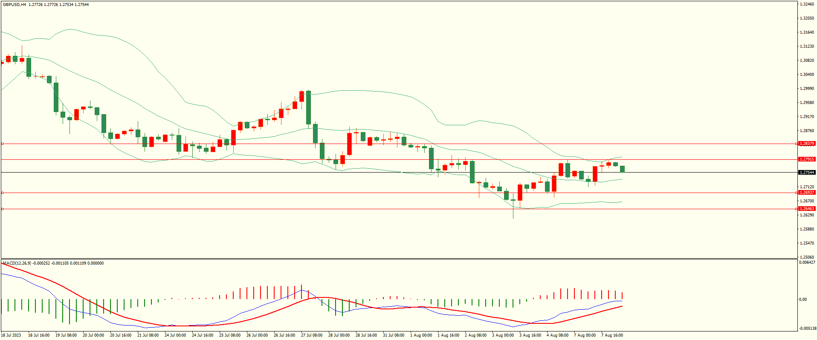Click the 1.25880 value on the price axis
This screenshot has height=340, width=817.
[x=807, y=229]
